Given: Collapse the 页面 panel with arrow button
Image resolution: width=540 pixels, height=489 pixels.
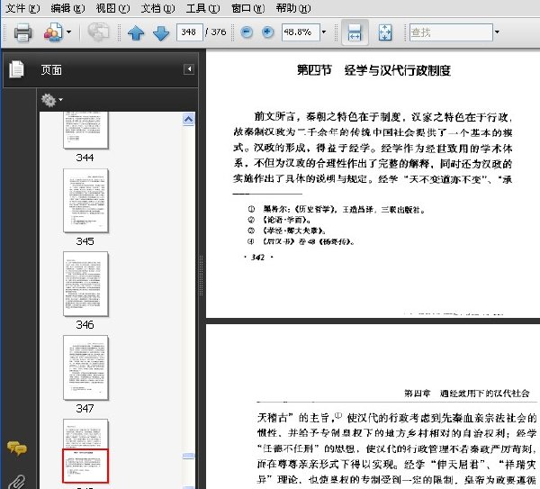Looking at the screenshot, I should [x=189, y=69].
